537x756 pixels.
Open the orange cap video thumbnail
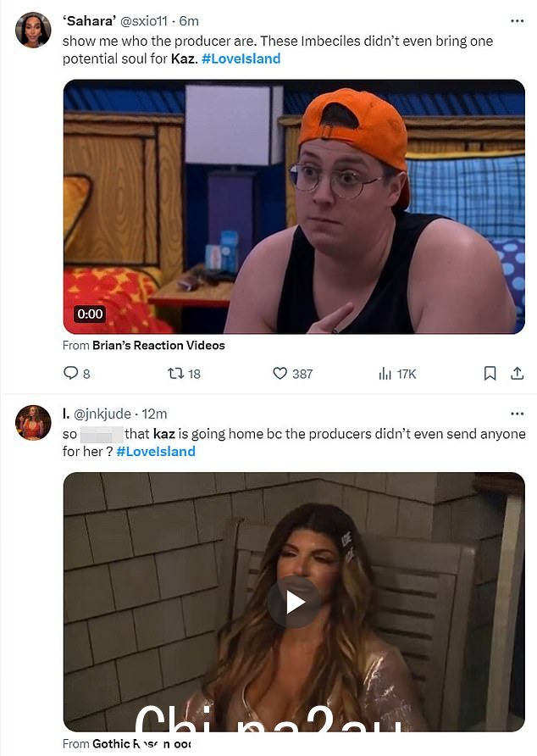coord(294,207)
